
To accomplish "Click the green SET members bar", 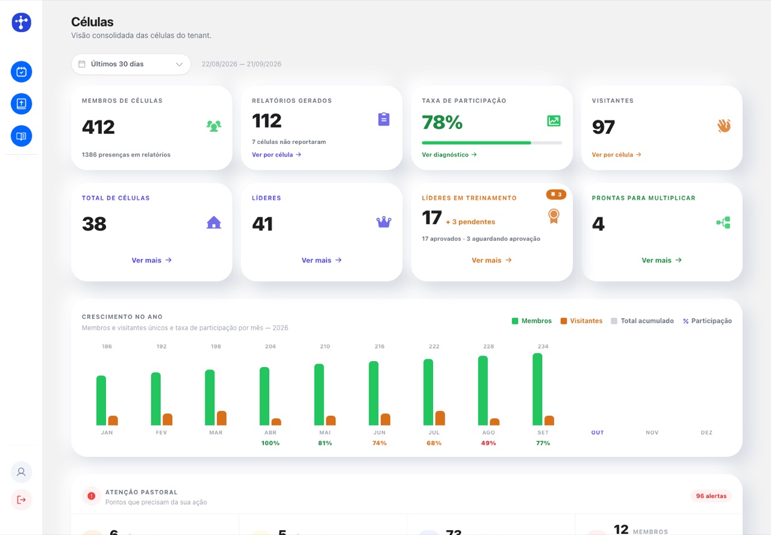I will pos(537,389).
